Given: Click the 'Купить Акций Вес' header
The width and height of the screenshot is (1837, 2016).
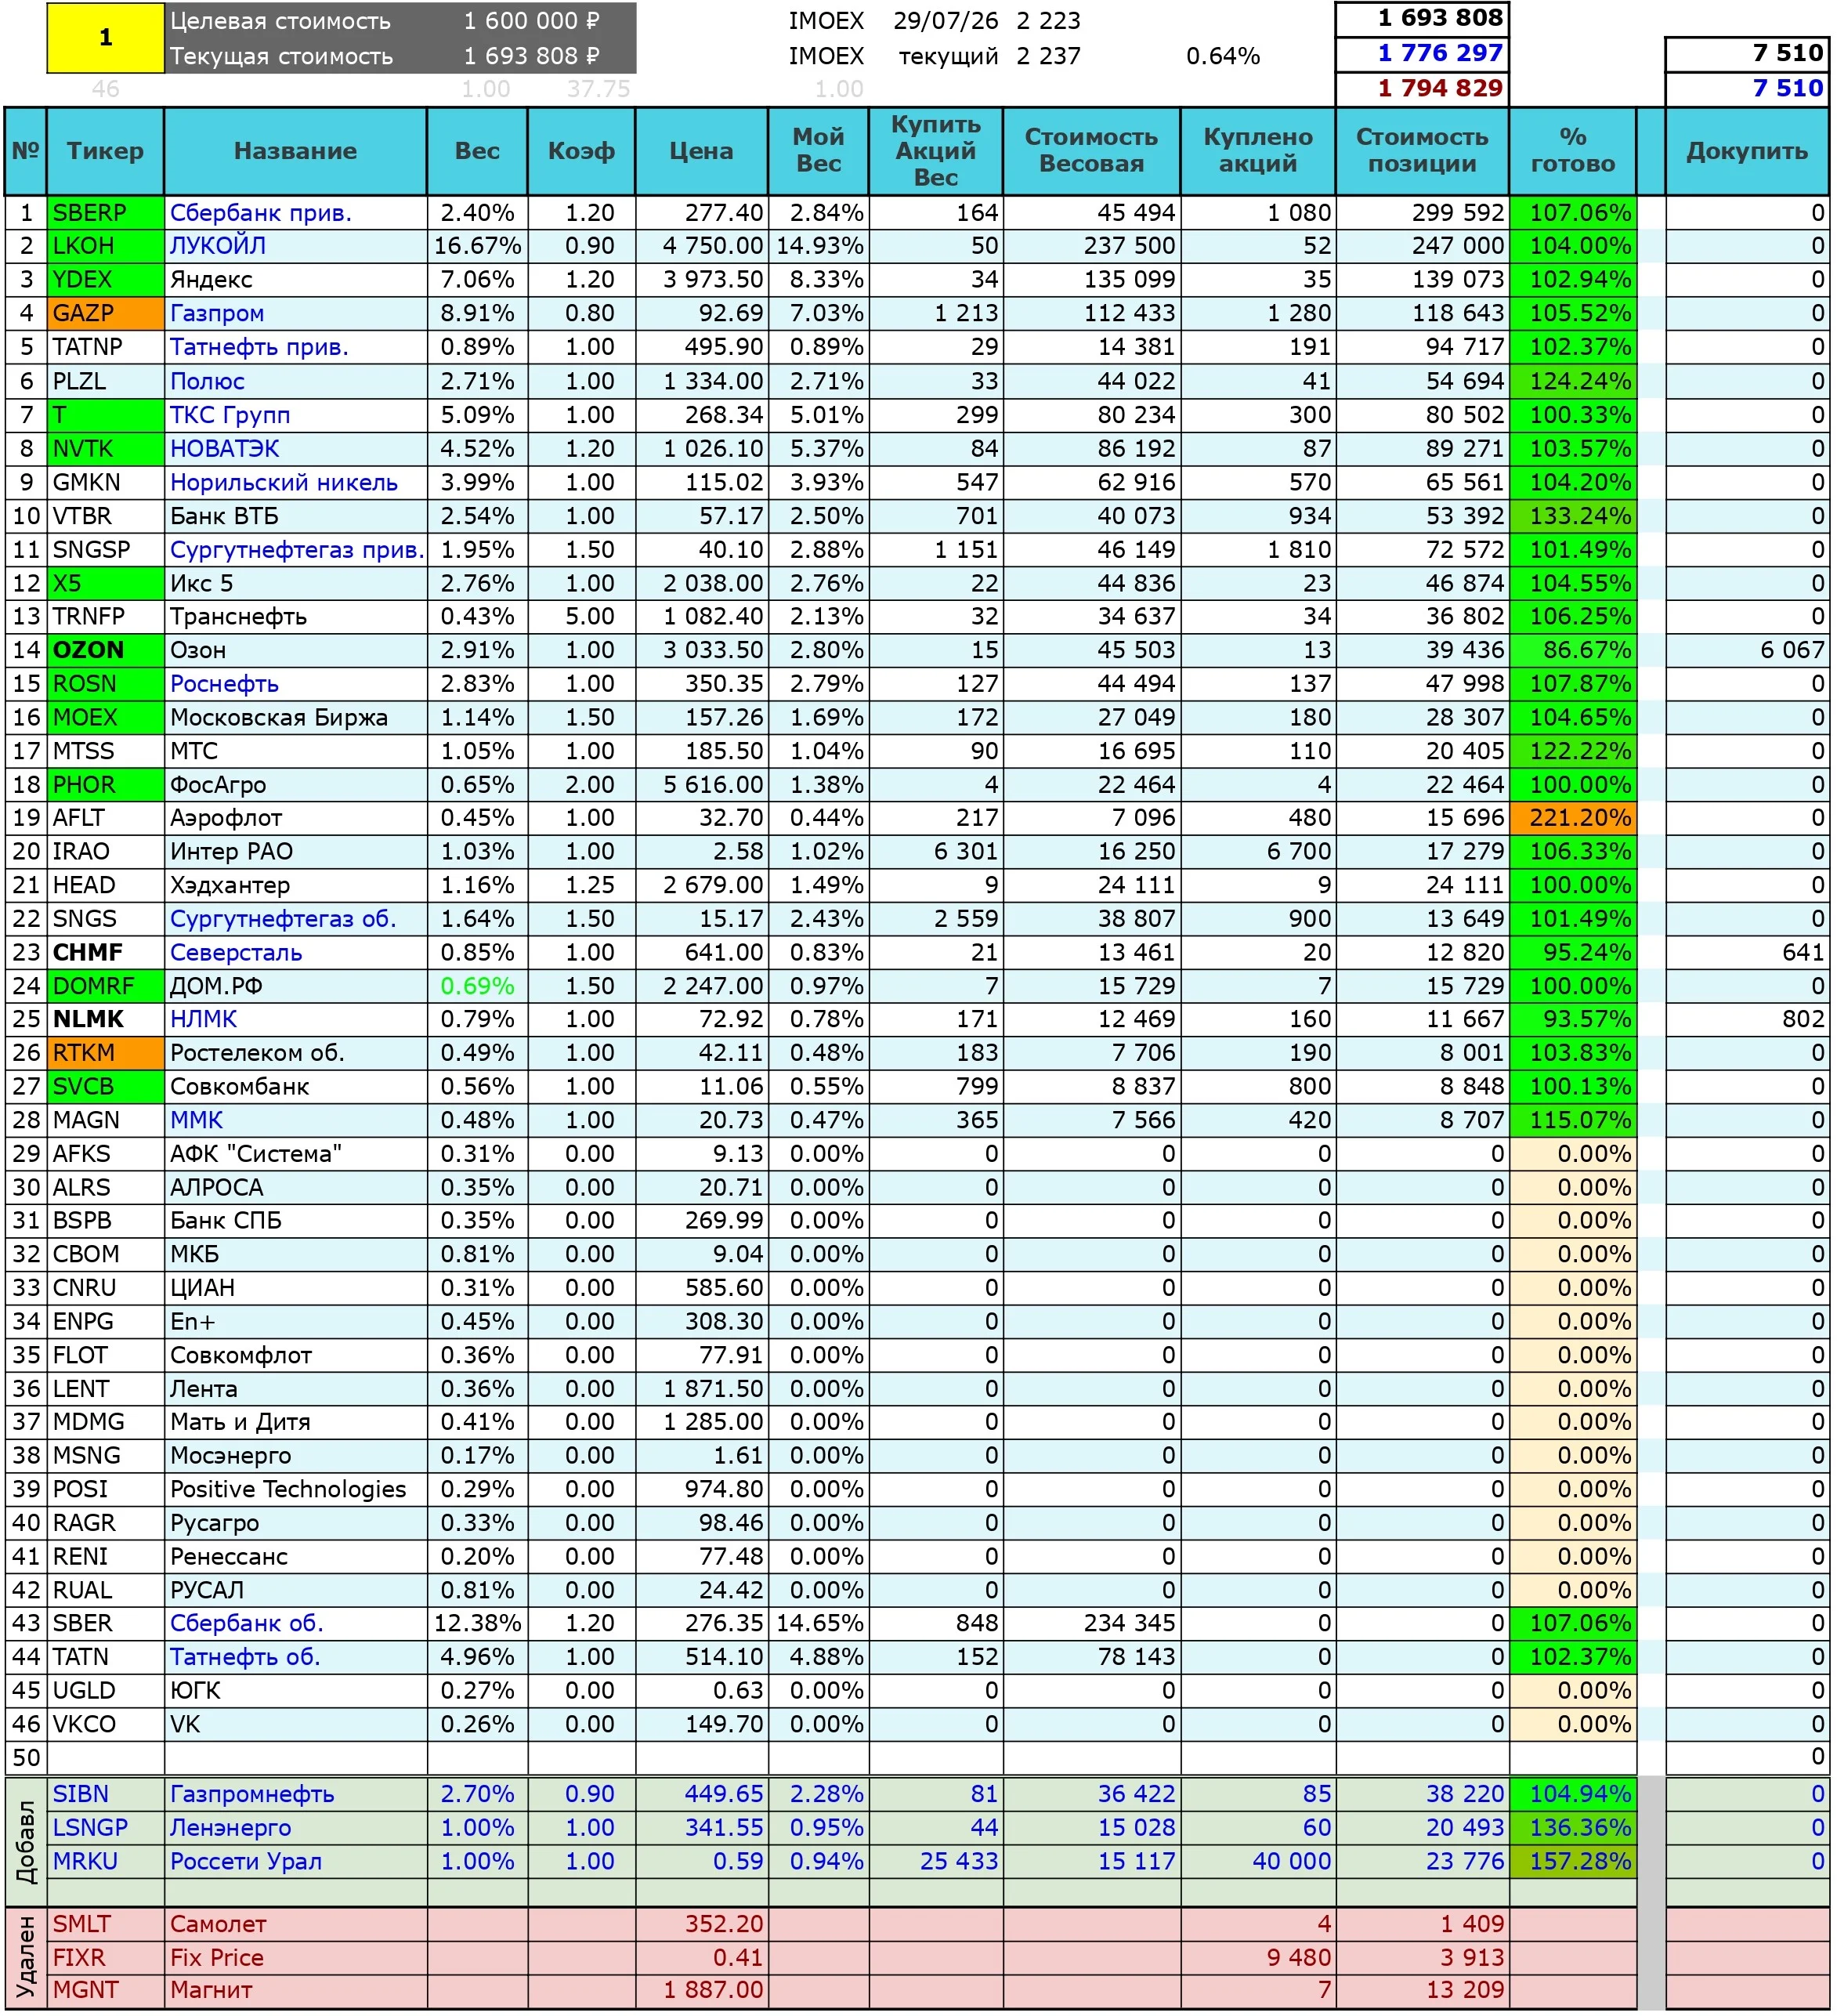Looking at the screenshot, I should click(x=935, y=151).
